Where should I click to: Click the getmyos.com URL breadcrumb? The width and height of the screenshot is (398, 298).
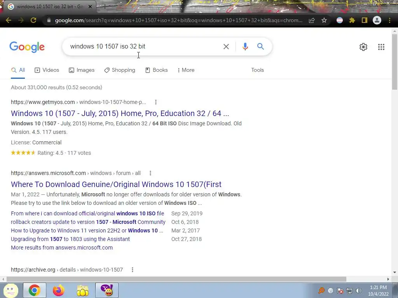tap(79, 102)
